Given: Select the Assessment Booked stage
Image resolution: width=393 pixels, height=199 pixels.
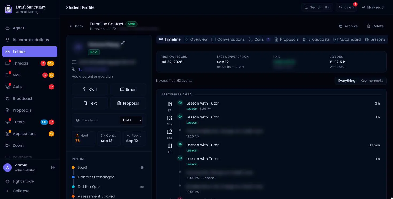Looking at the screenshot, I should [108, 196].
